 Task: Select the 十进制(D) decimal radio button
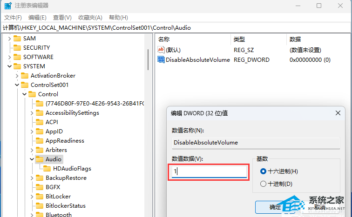(263, 184)
